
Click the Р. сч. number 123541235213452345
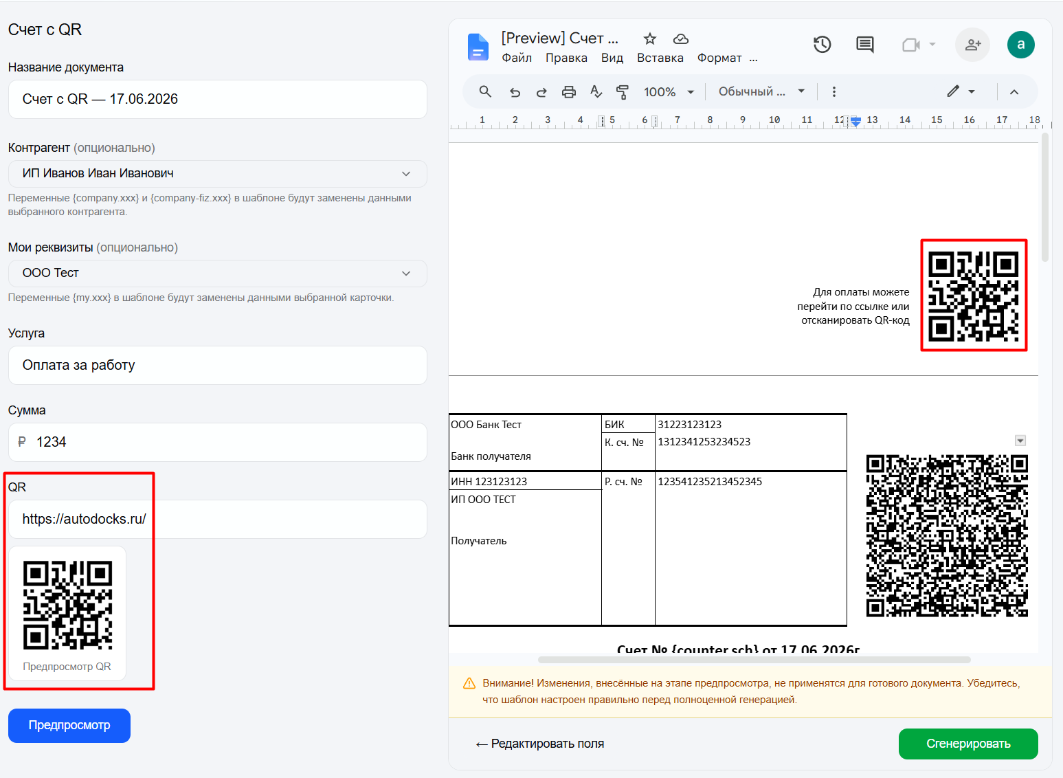(710, 481)
